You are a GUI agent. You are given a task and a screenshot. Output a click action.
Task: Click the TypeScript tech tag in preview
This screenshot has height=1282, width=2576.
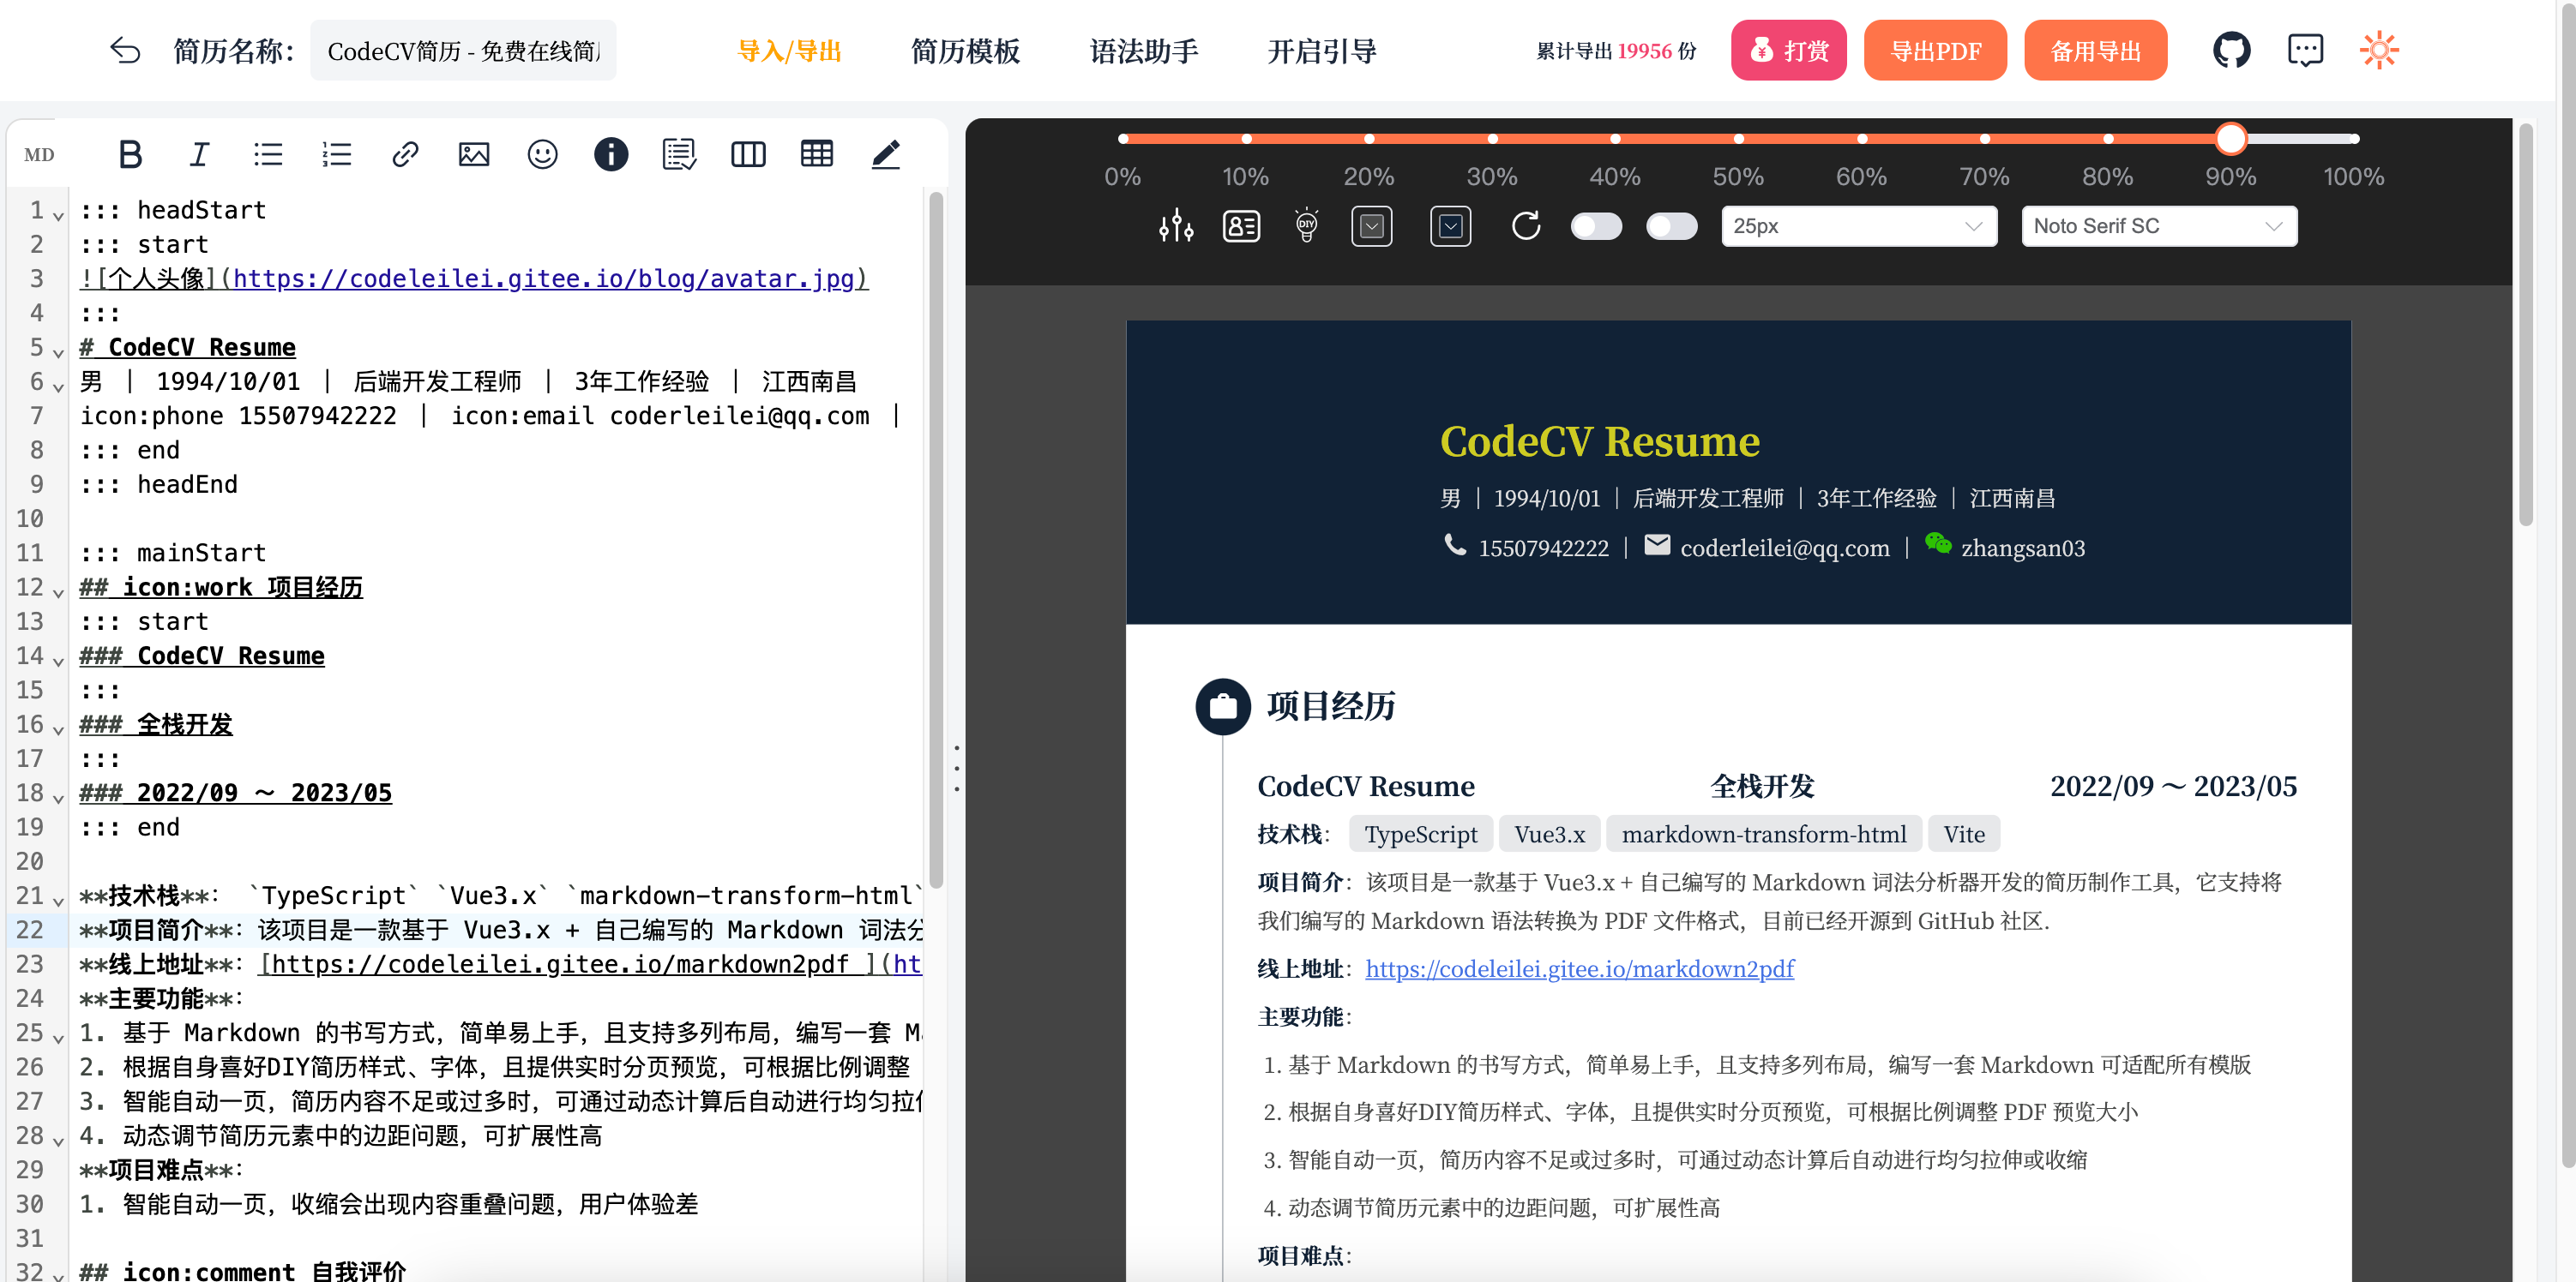coord(1420,833)
